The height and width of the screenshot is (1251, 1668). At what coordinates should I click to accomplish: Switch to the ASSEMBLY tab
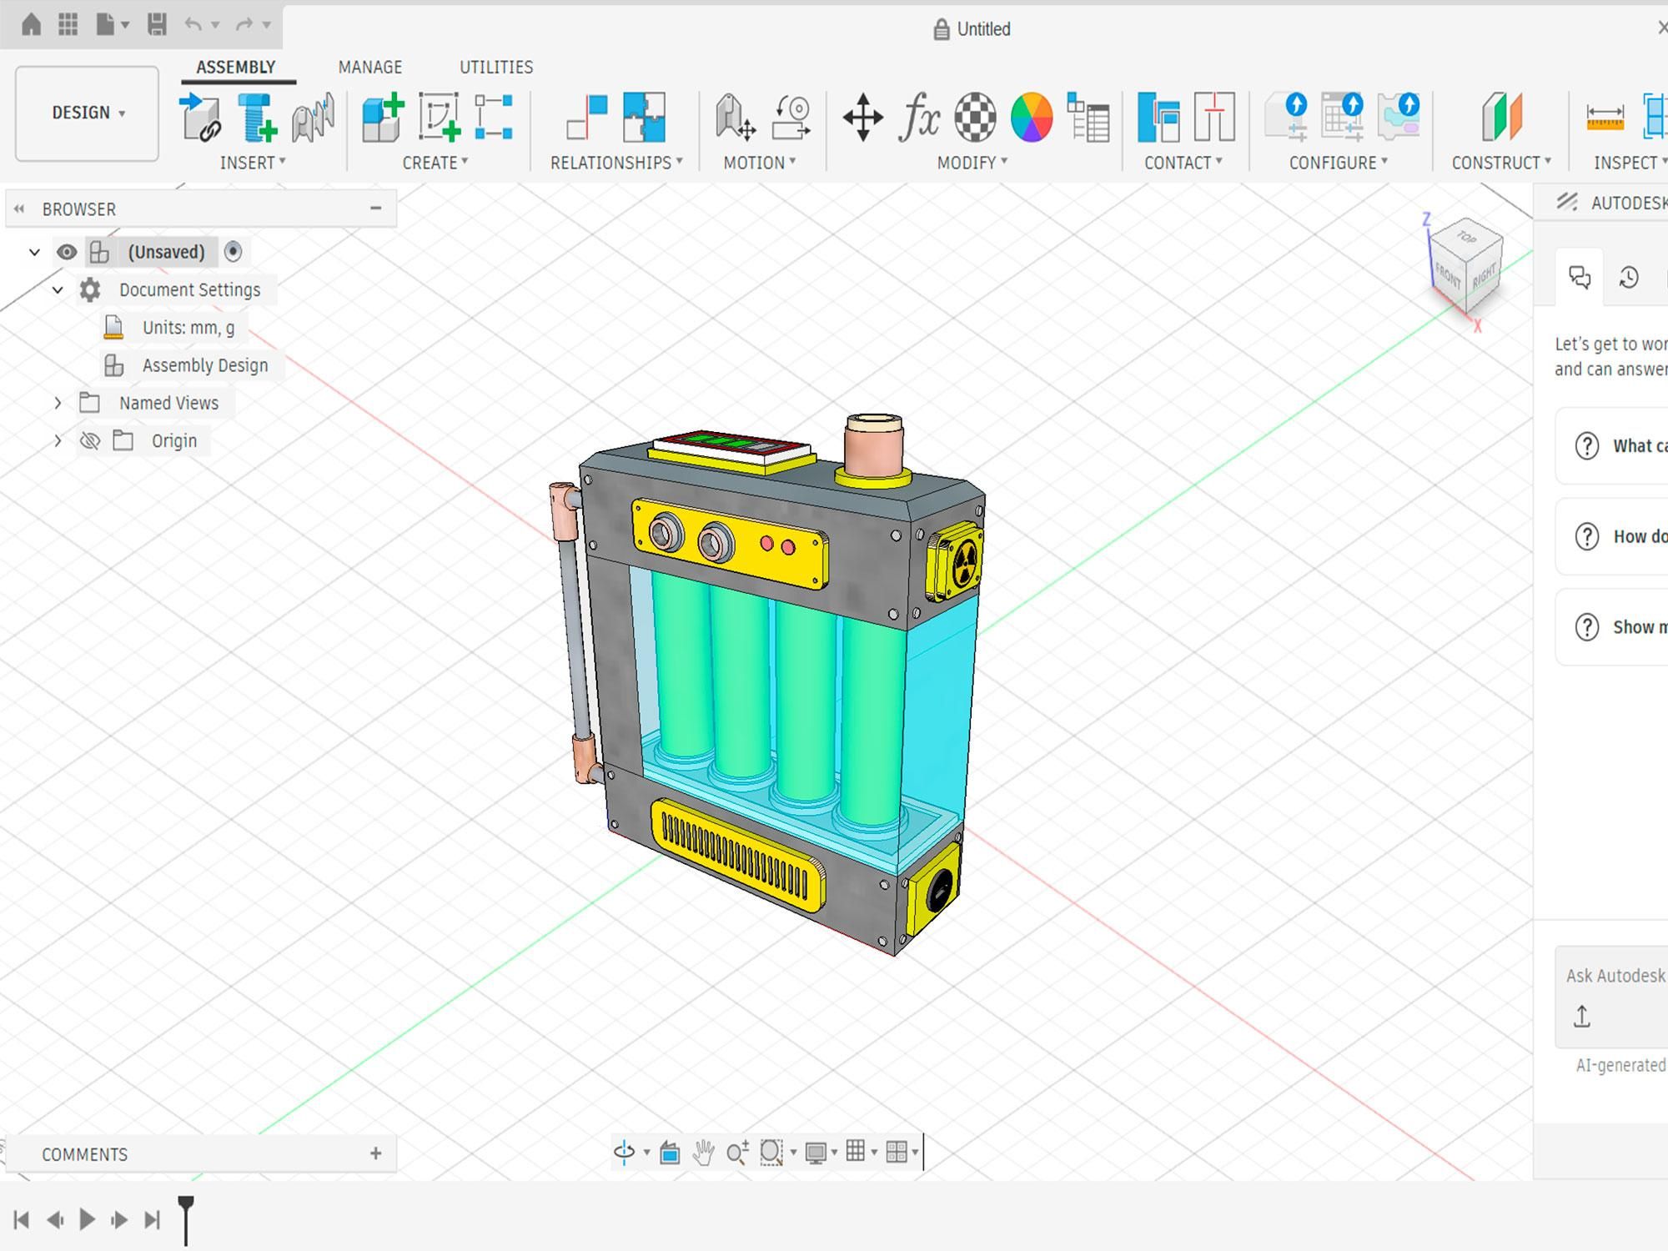[236, 67]
